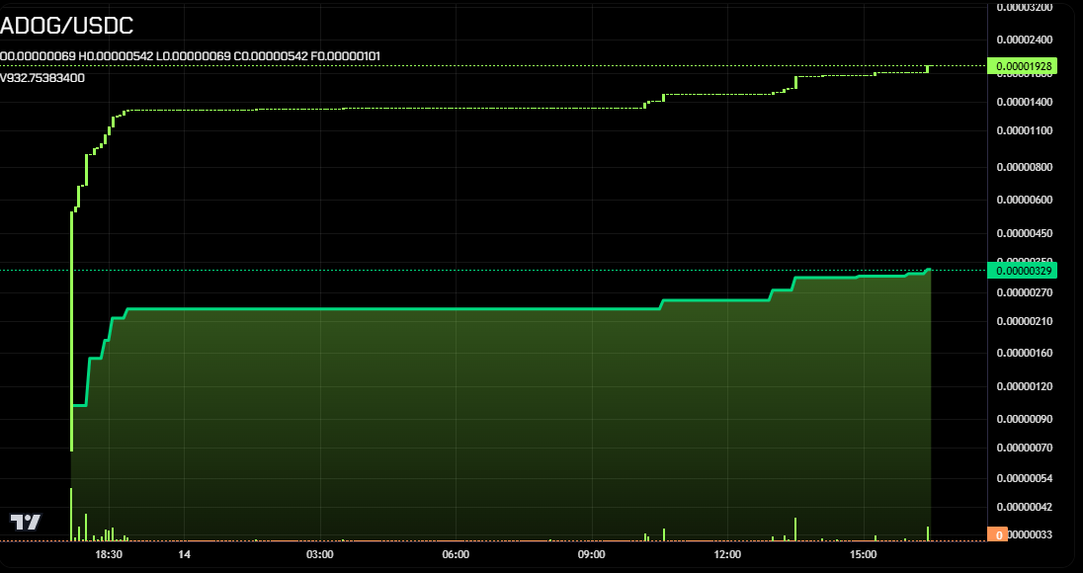Click the 0.00000450 price axis label
Viewport: 1083px width, 573px height.
(x=1025, y=233)
